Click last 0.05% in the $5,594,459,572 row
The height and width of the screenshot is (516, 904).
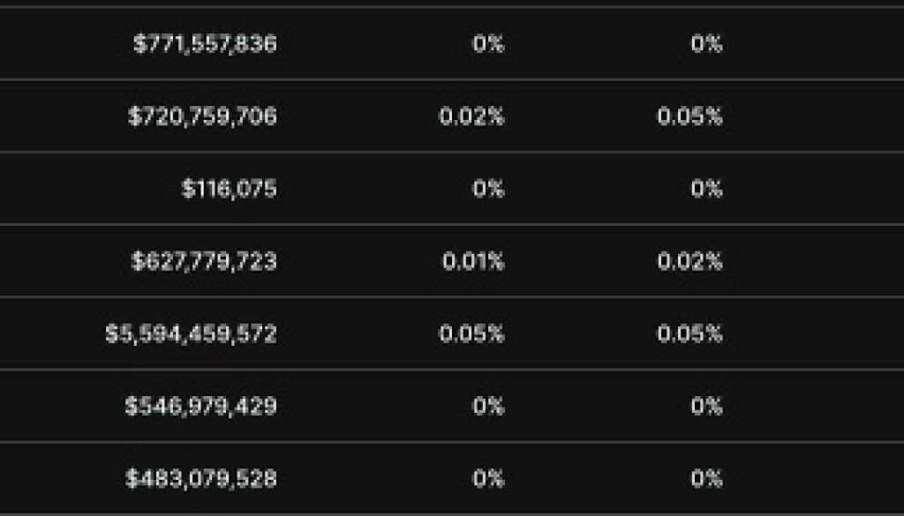click(x=689, y=333)
